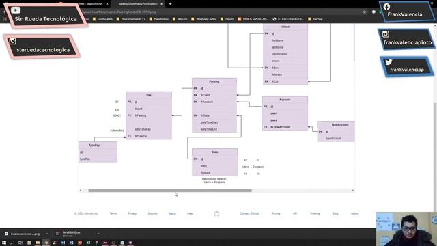Screen dimensions: 437x246
Task: Expand options for the second downloaded file
Action: pos(98,234)
